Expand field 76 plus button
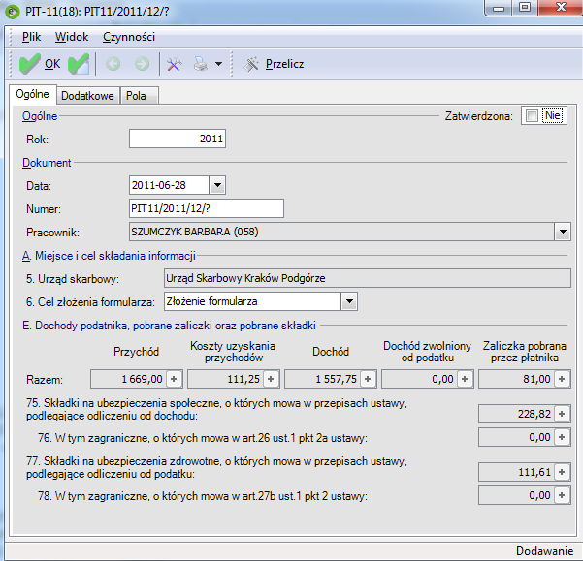The image size is (583, 561). click(562, 437)
